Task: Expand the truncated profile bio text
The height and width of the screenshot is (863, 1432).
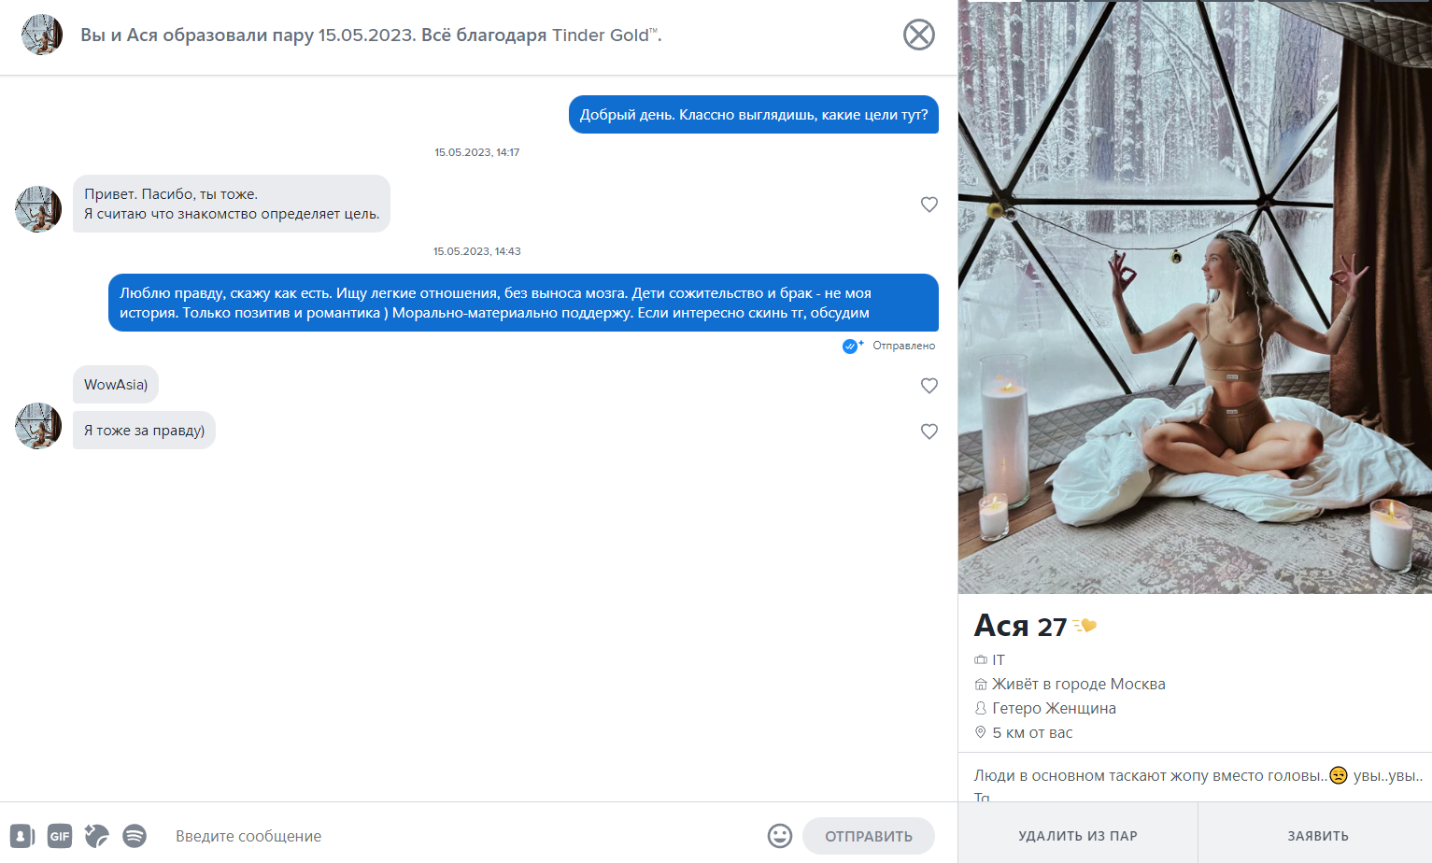Action: [x=1198, y=785]
